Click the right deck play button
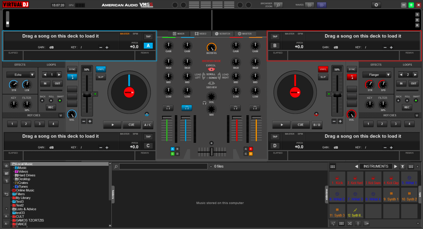The image size is (423, 229). click(x=282, y=125)
